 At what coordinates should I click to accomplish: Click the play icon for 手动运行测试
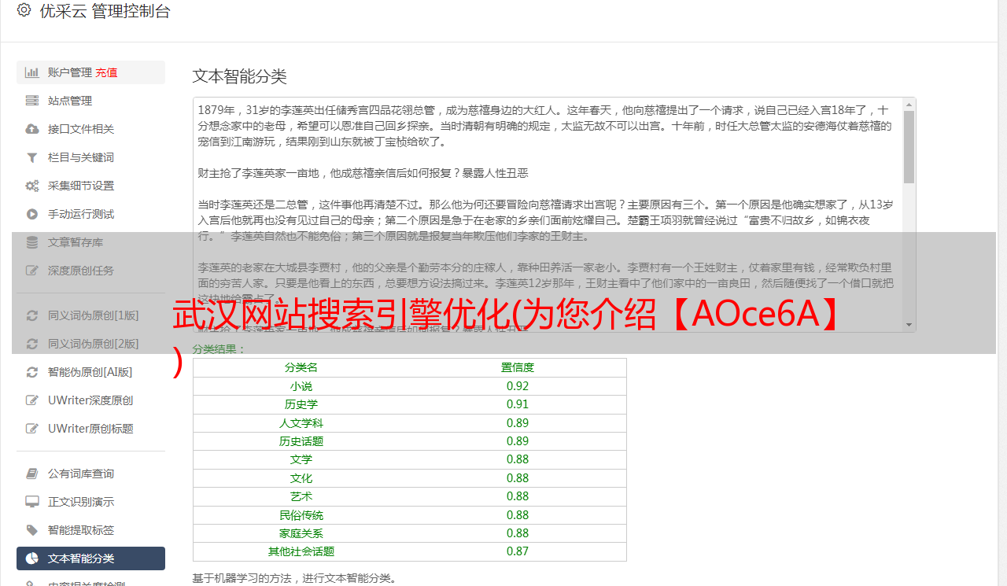click(31, 214)
